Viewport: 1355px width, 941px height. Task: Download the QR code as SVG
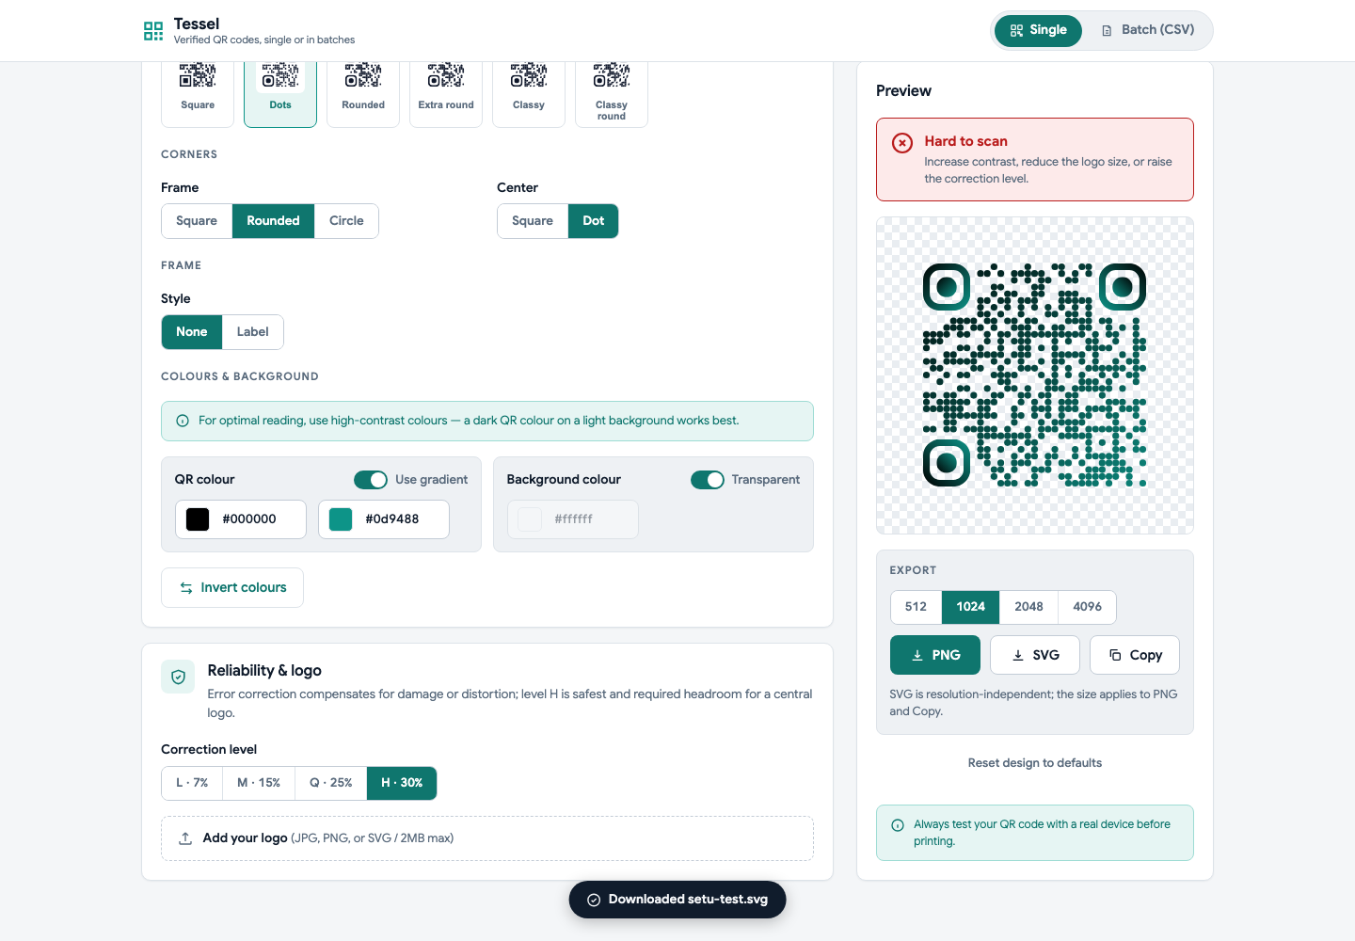(x=1035, y=655)
